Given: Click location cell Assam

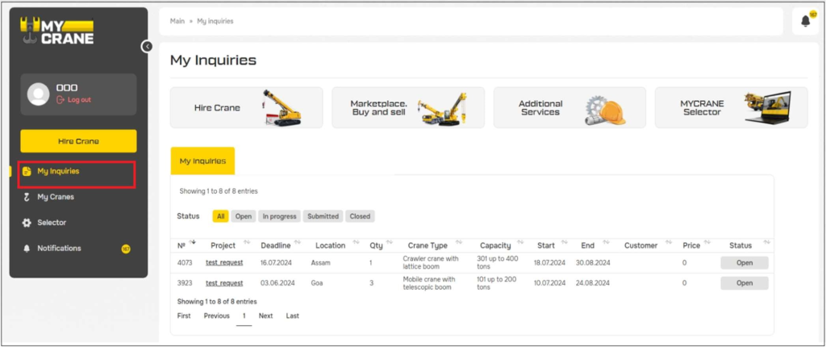Looking at the screenshot, I should pos(319,262).
